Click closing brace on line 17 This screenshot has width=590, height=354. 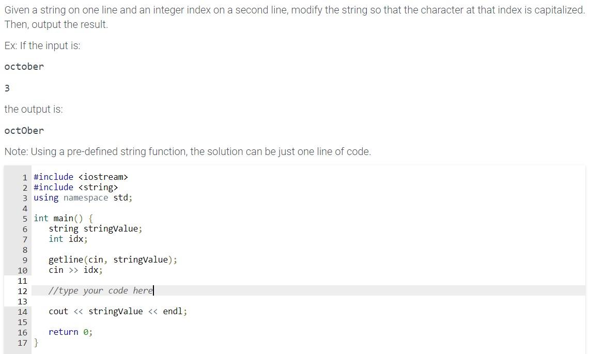[36, 343]
